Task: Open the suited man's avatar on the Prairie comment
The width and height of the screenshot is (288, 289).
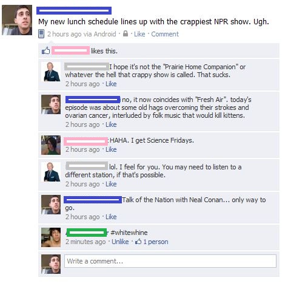Action: [x=51, y=72]
